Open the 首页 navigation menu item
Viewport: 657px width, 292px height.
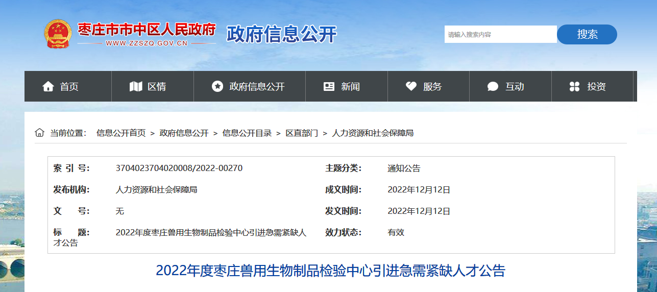(x=69, y=87)
